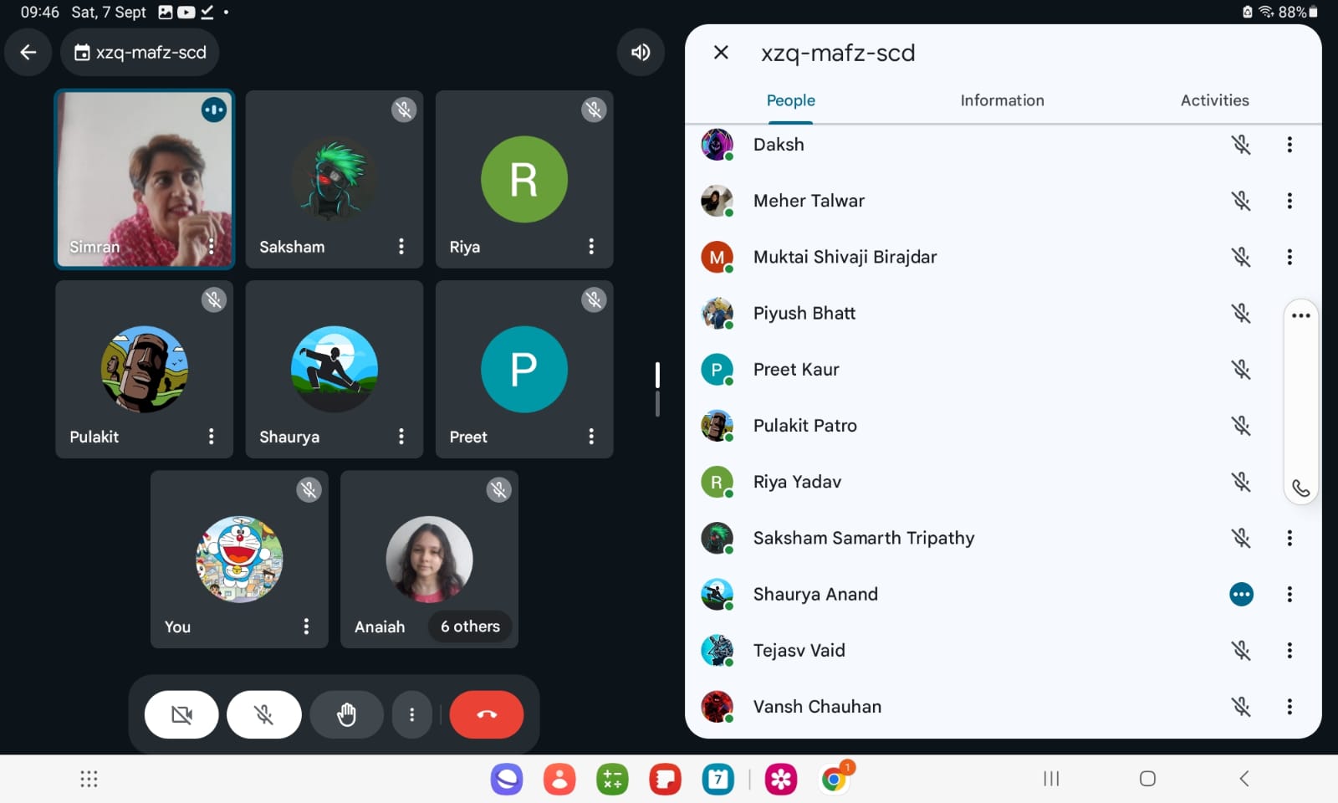
Task: Tap the muted mic icon on Riya's tile
Action: pyautogui.click(x=594, y=110)
